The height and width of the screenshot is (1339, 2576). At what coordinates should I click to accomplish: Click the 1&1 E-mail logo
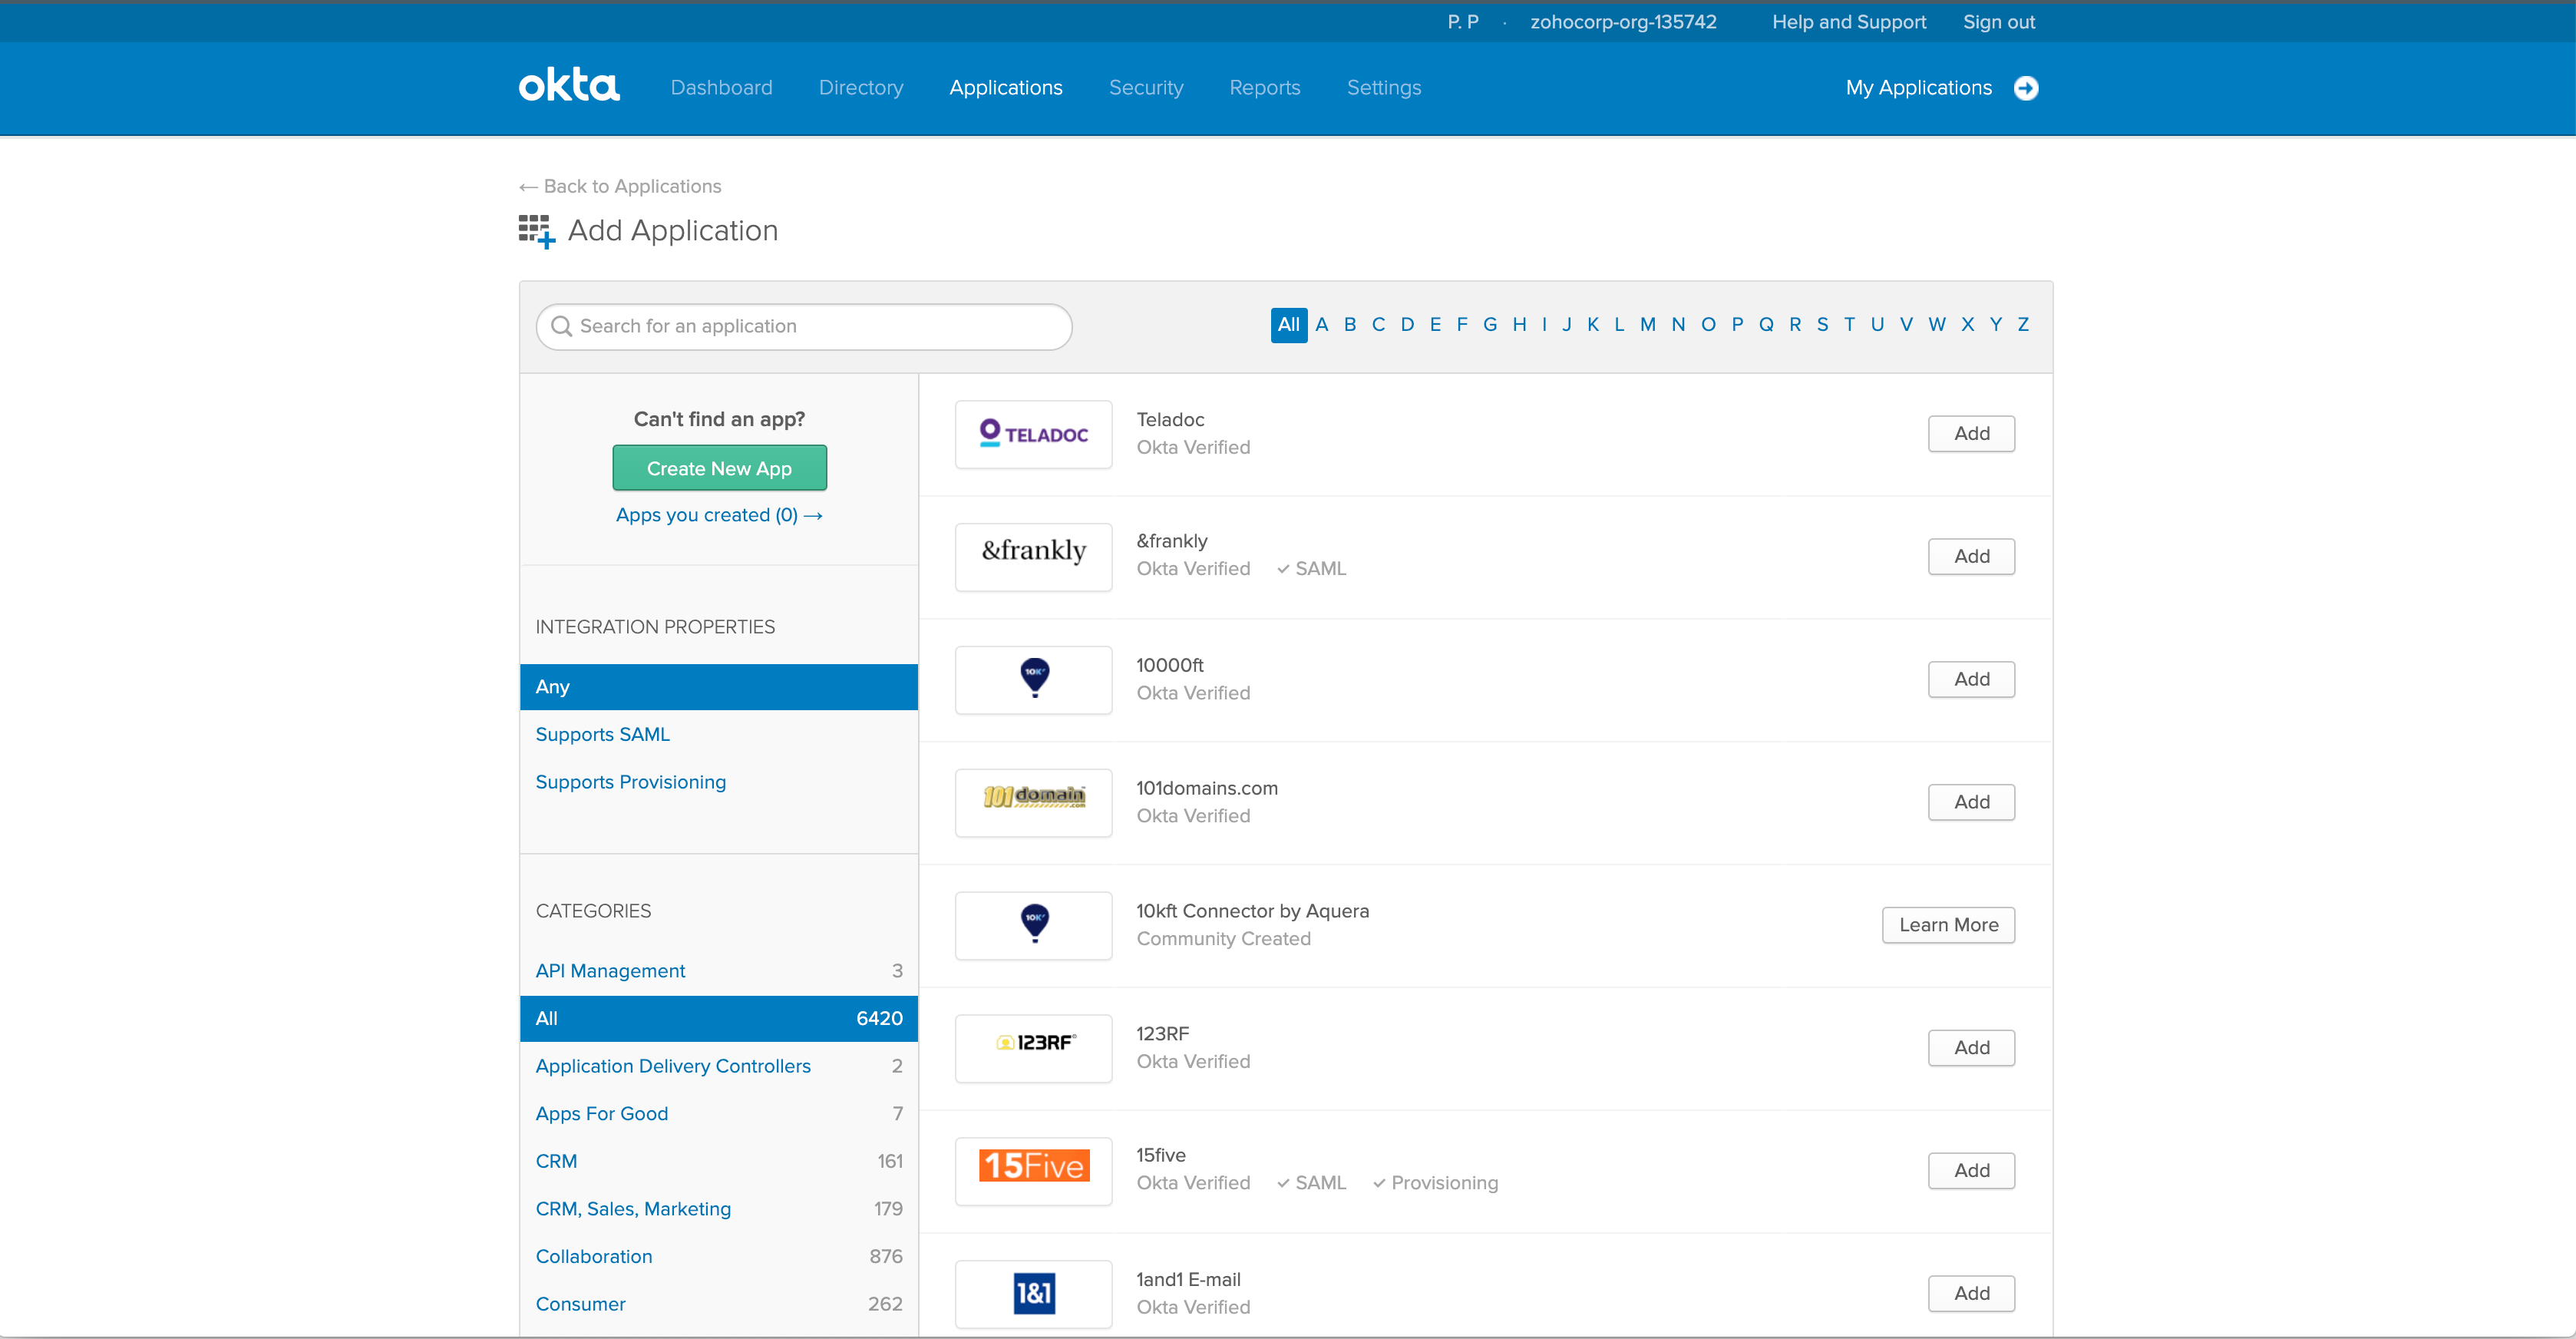coord(1033,1292)
